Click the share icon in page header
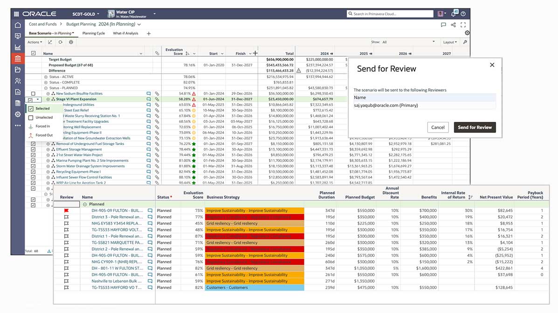 453,25
